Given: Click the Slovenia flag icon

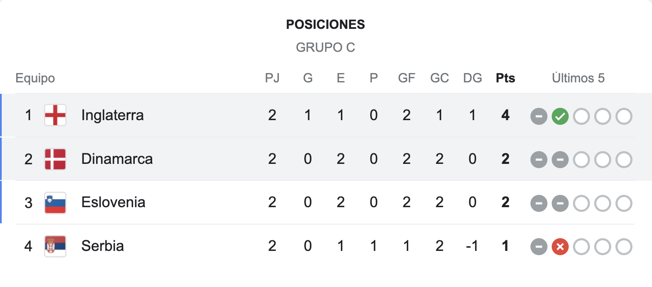Looking at the screenshot, I should [x=55, y=203].
